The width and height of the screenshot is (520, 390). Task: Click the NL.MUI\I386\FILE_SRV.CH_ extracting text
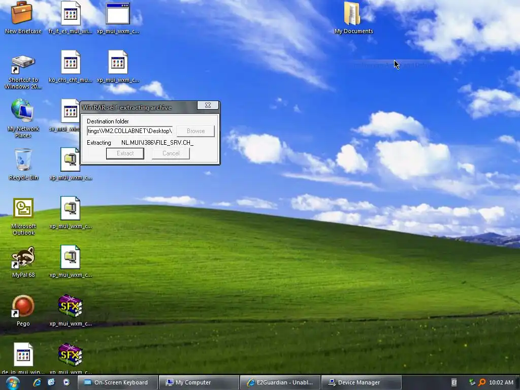(157, 143)
